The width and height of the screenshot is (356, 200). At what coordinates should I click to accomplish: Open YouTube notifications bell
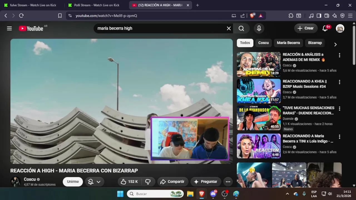coord(325,28)
